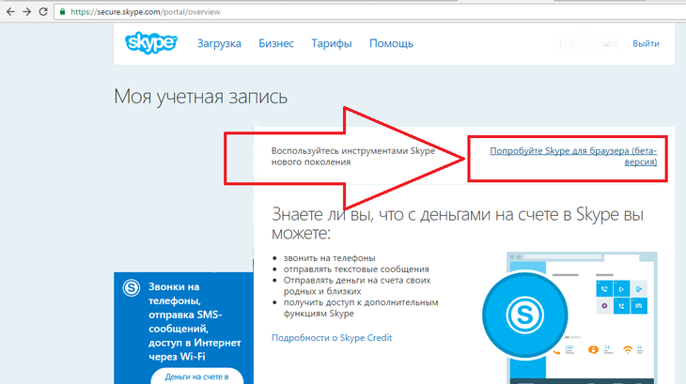Click the Деньги на счете в button
Viewport: 686px width, 384px height.
197,376
